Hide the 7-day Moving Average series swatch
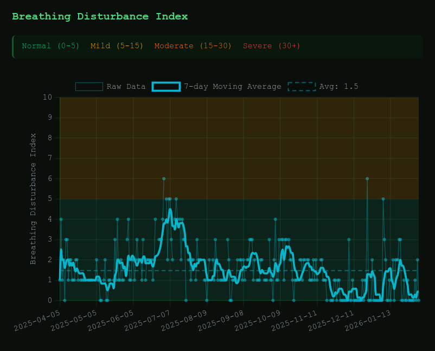 (x=166, y=87)
